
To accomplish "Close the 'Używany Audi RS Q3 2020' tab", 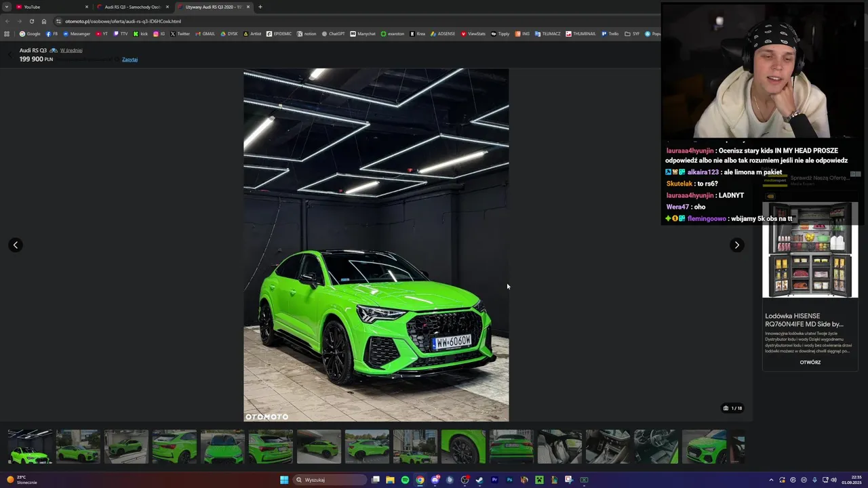I will pyautogui.click(x=248, y=7).
